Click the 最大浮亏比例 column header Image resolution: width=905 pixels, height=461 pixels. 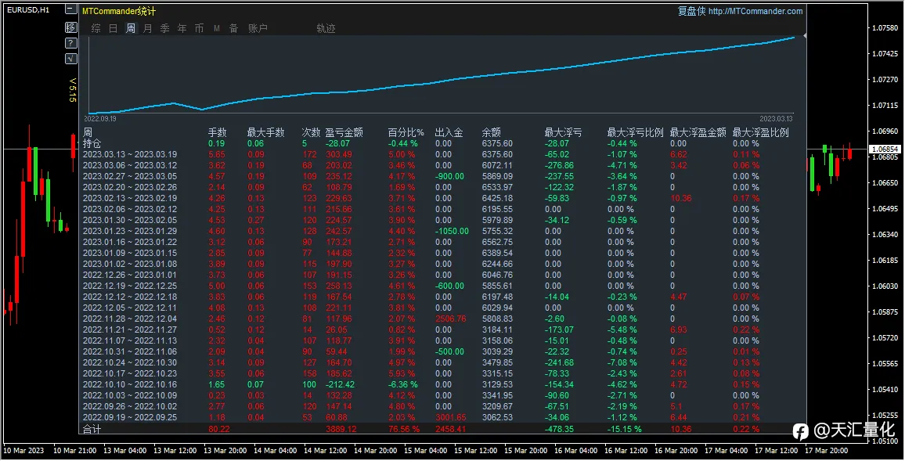click(636, 133)
